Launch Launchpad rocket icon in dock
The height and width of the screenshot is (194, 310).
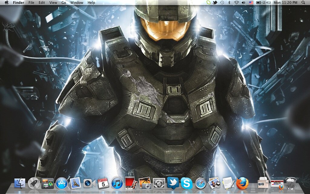click(34, 183)
